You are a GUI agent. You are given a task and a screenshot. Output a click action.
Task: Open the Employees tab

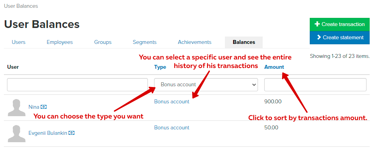coord(60,42)
